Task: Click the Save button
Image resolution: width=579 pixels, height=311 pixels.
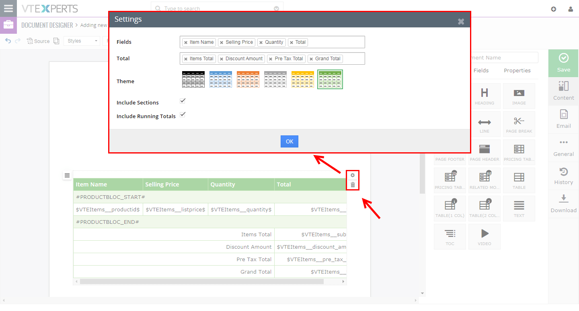Action: click(563, 63)
